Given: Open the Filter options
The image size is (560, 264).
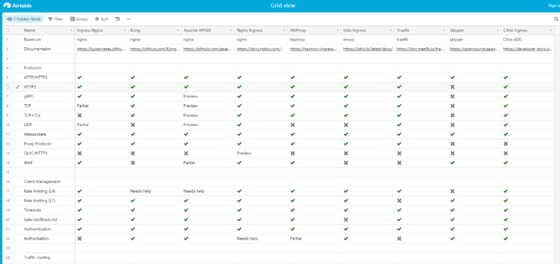Looking at the screenshot, I should tap(55, 19).
